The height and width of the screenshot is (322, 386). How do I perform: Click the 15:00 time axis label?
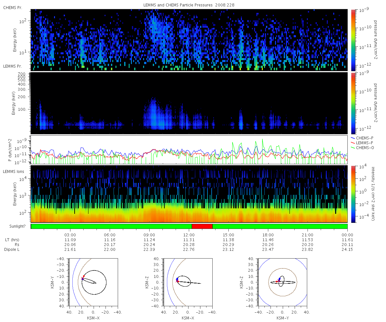click(228, 235)
